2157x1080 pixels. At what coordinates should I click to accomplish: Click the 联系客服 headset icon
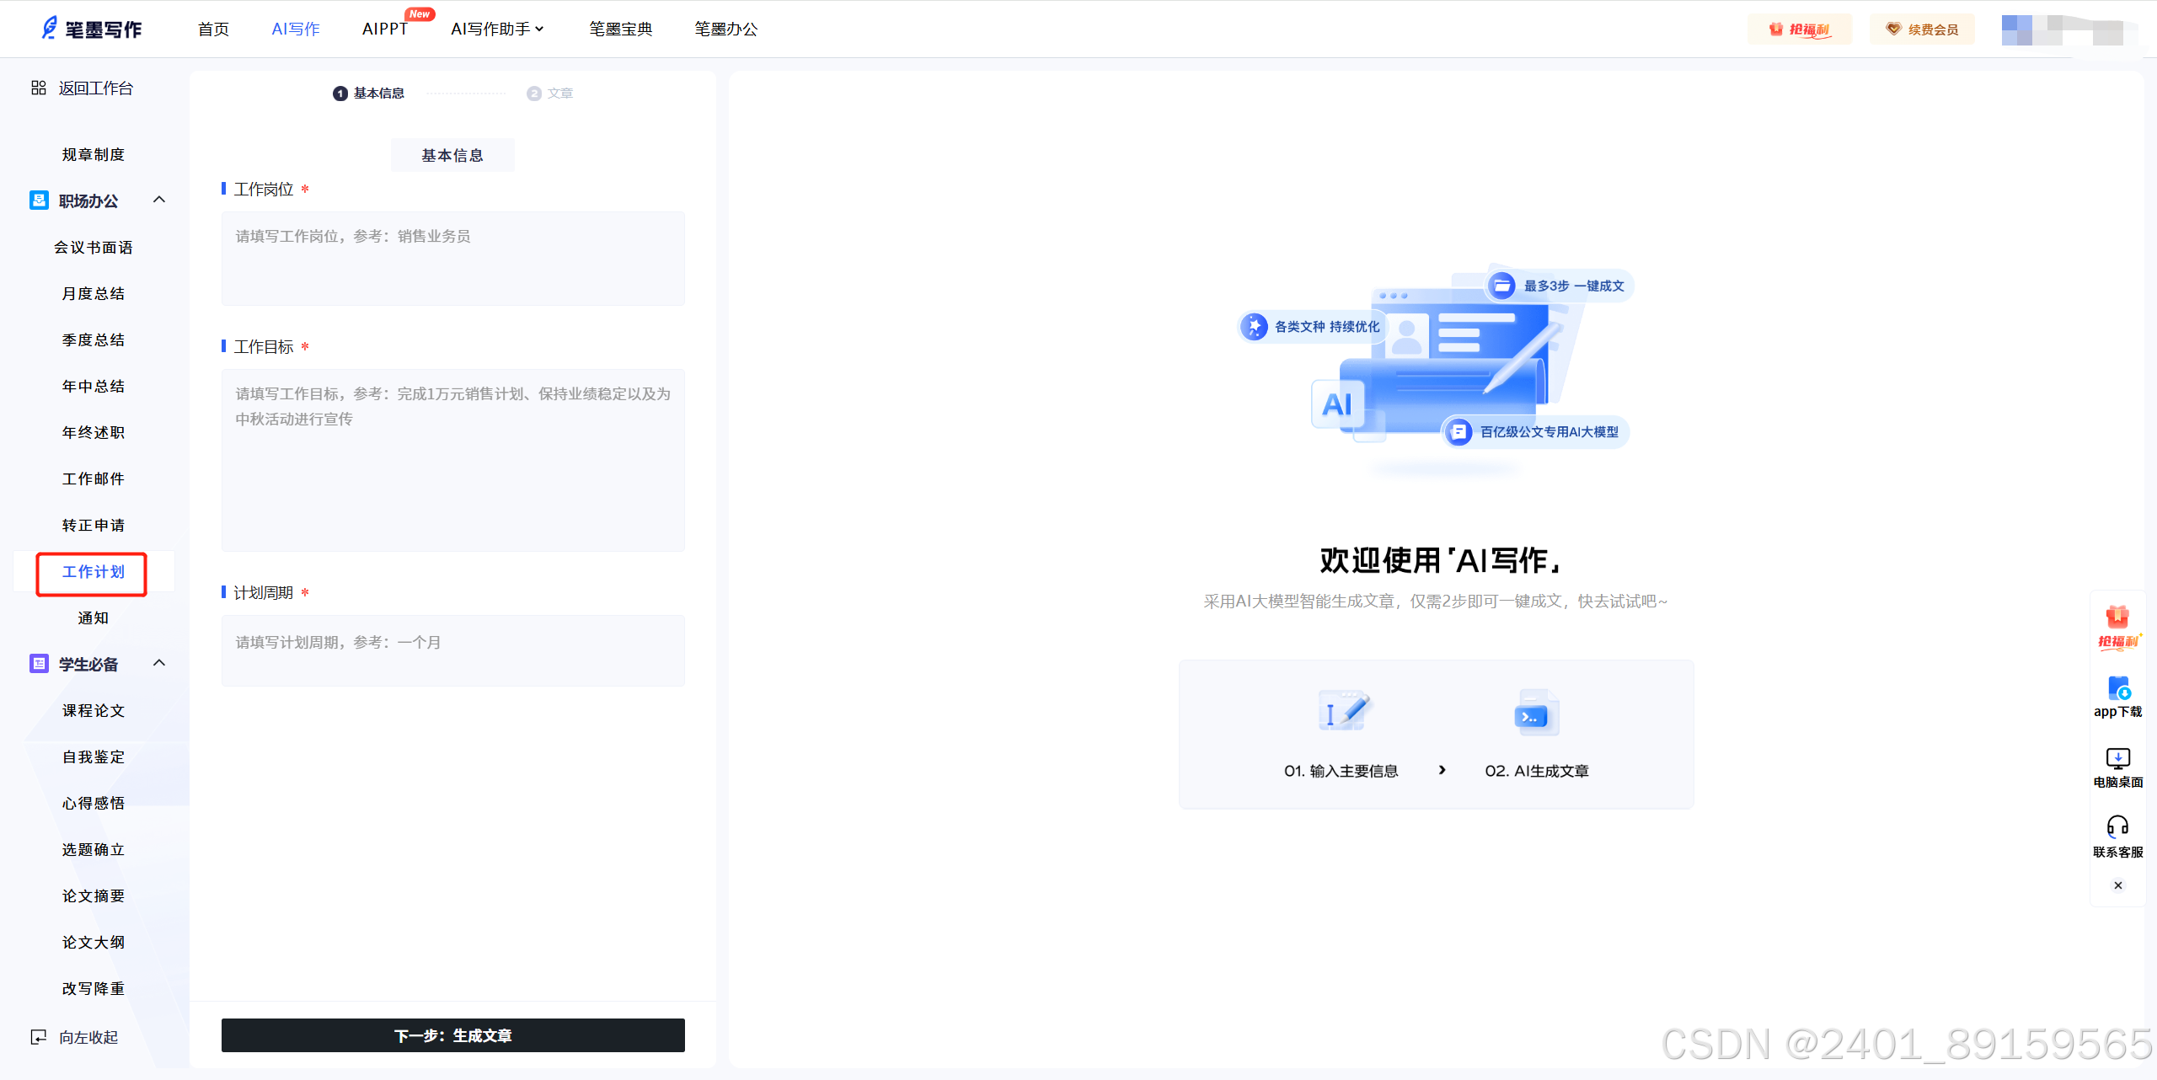point(2117,826)
